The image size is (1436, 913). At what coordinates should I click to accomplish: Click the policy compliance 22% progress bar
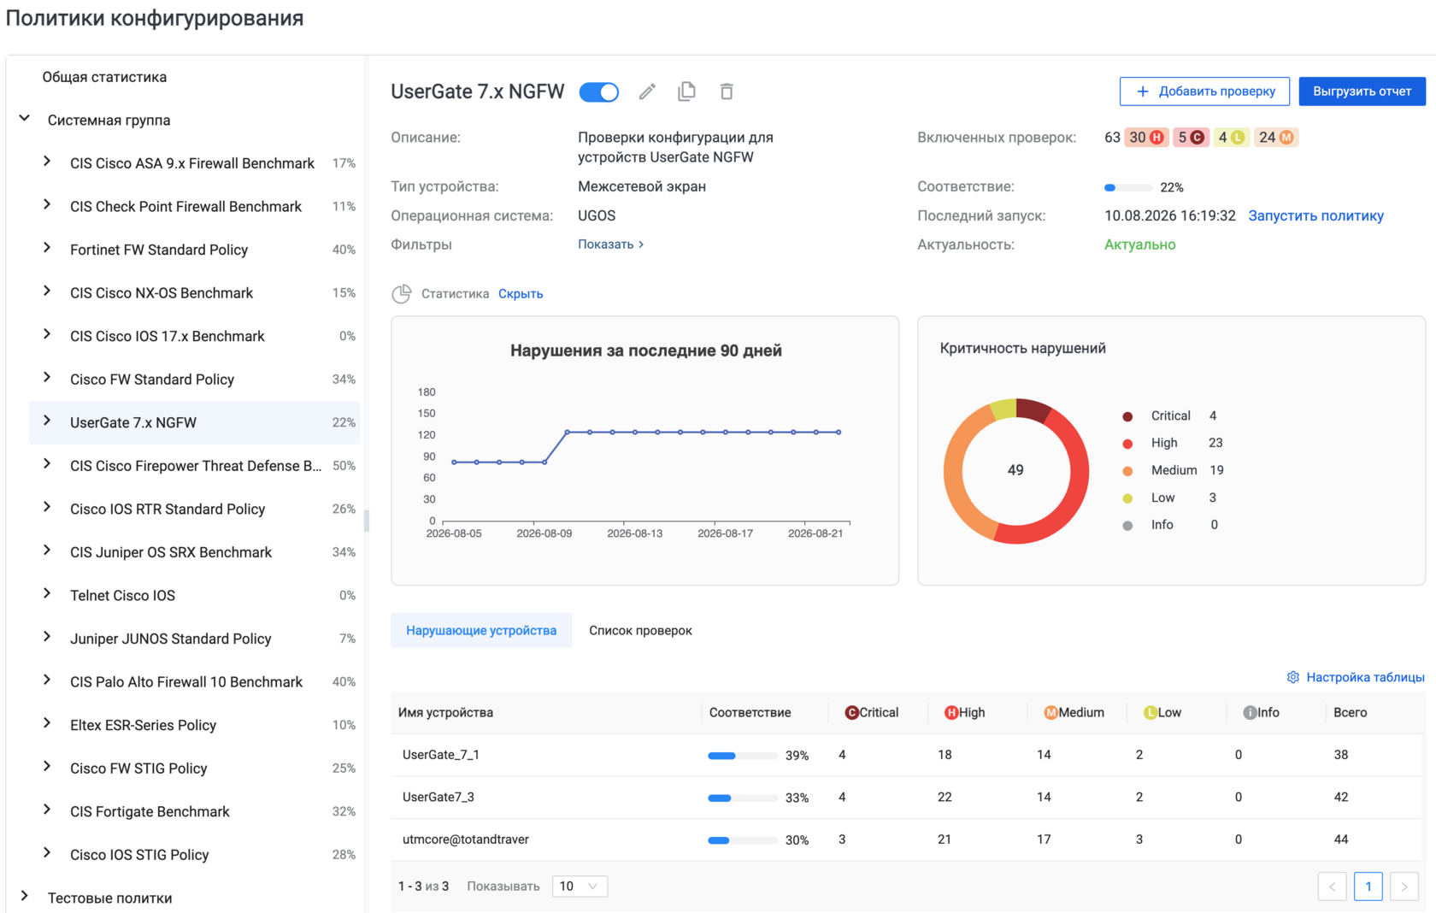tap(1128, 187)
